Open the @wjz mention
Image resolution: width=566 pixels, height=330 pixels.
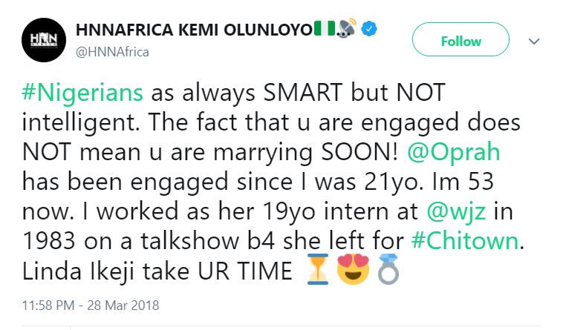point(456,211)
